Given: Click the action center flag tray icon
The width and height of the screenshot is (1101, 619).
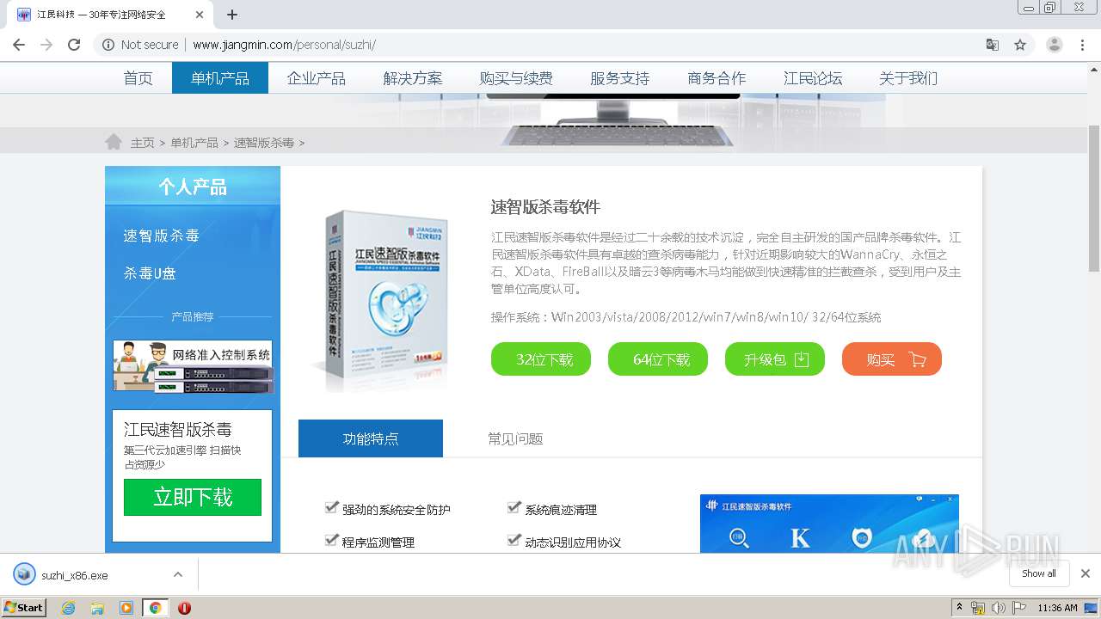Looking at the screenshot, I should coord(1020,608).
